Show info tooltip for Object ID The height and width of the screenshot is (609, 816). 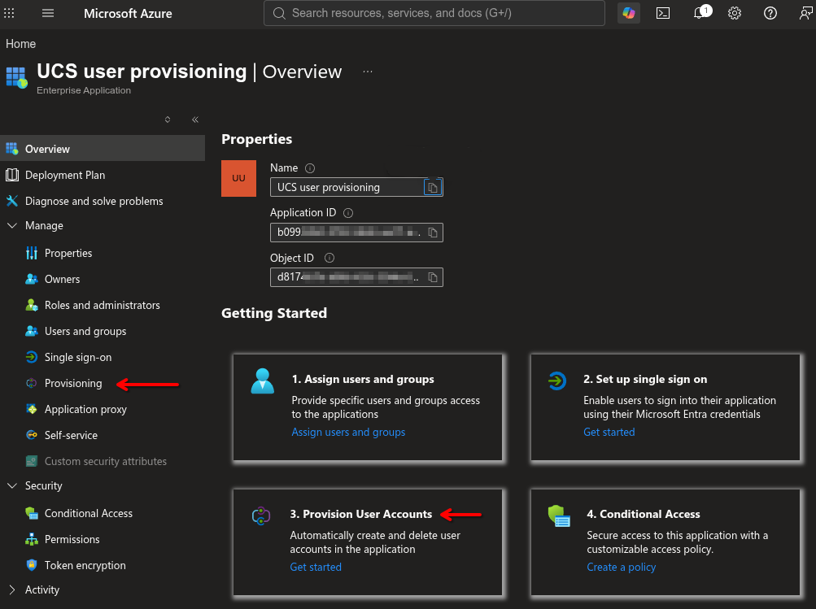coord(329,258)
